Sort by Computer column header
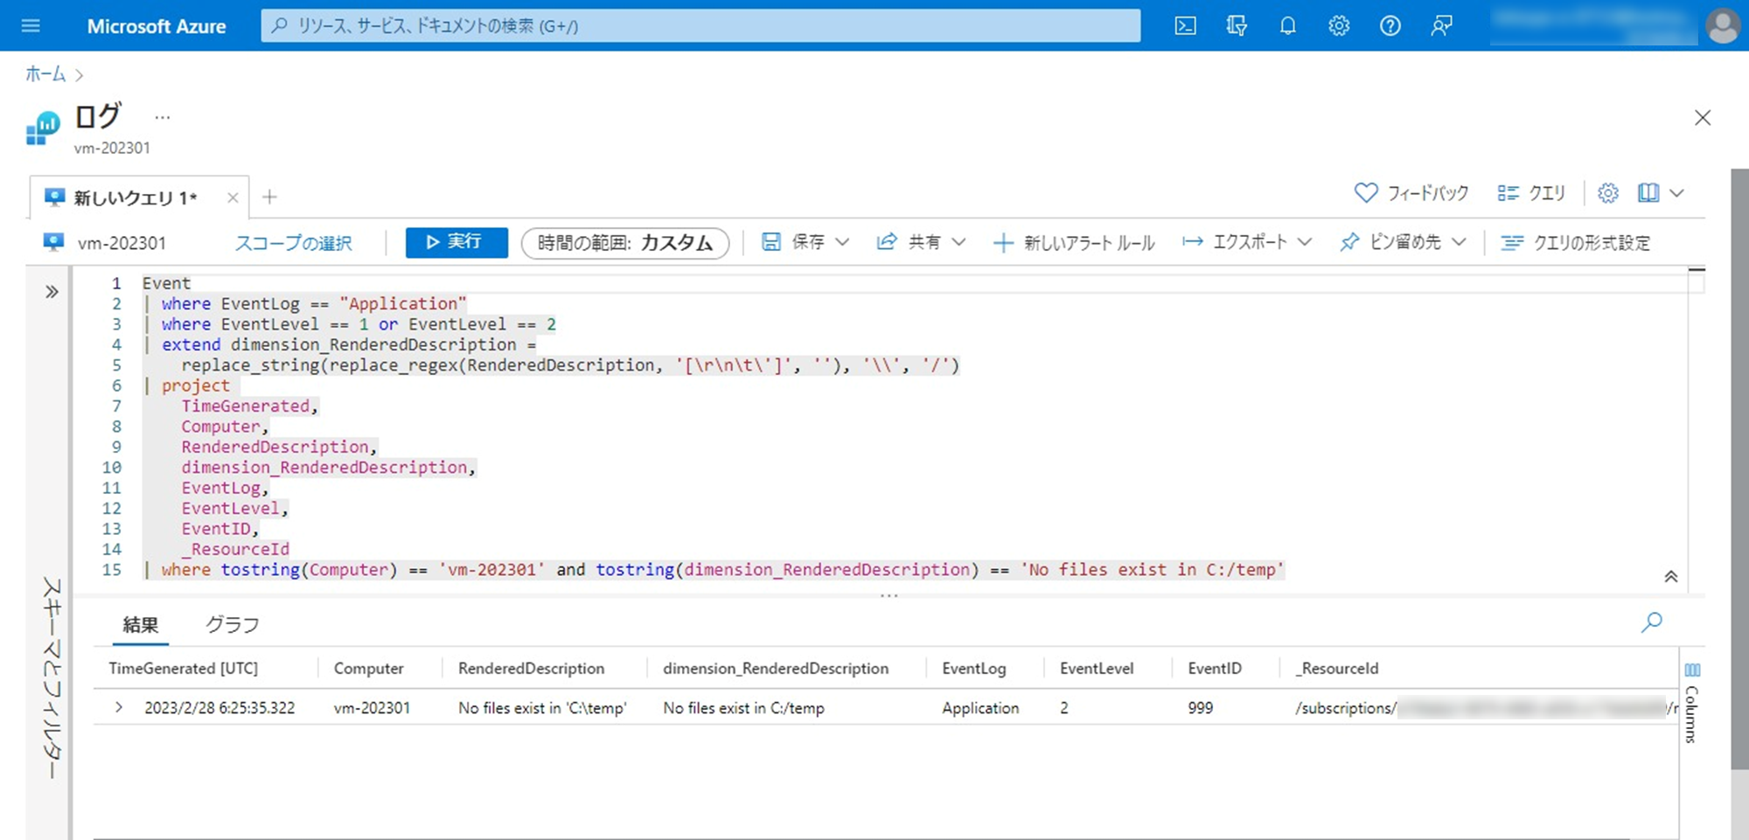 coord(368,669)
